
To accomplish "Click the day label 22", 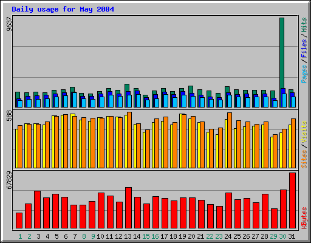I will [x=210, y=236].
